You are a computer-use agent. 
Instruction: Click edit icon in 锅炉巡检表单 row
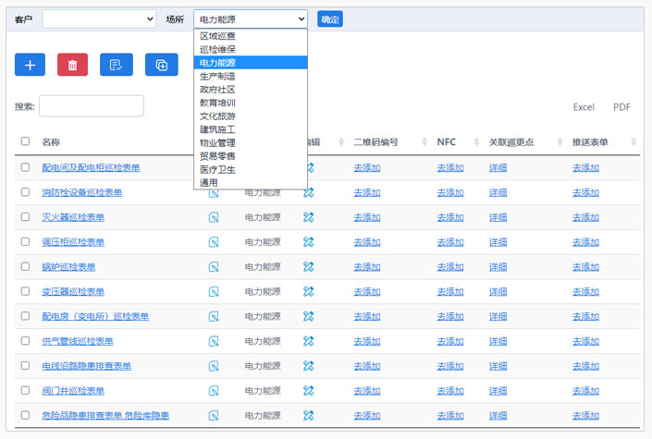pos(309,267)
